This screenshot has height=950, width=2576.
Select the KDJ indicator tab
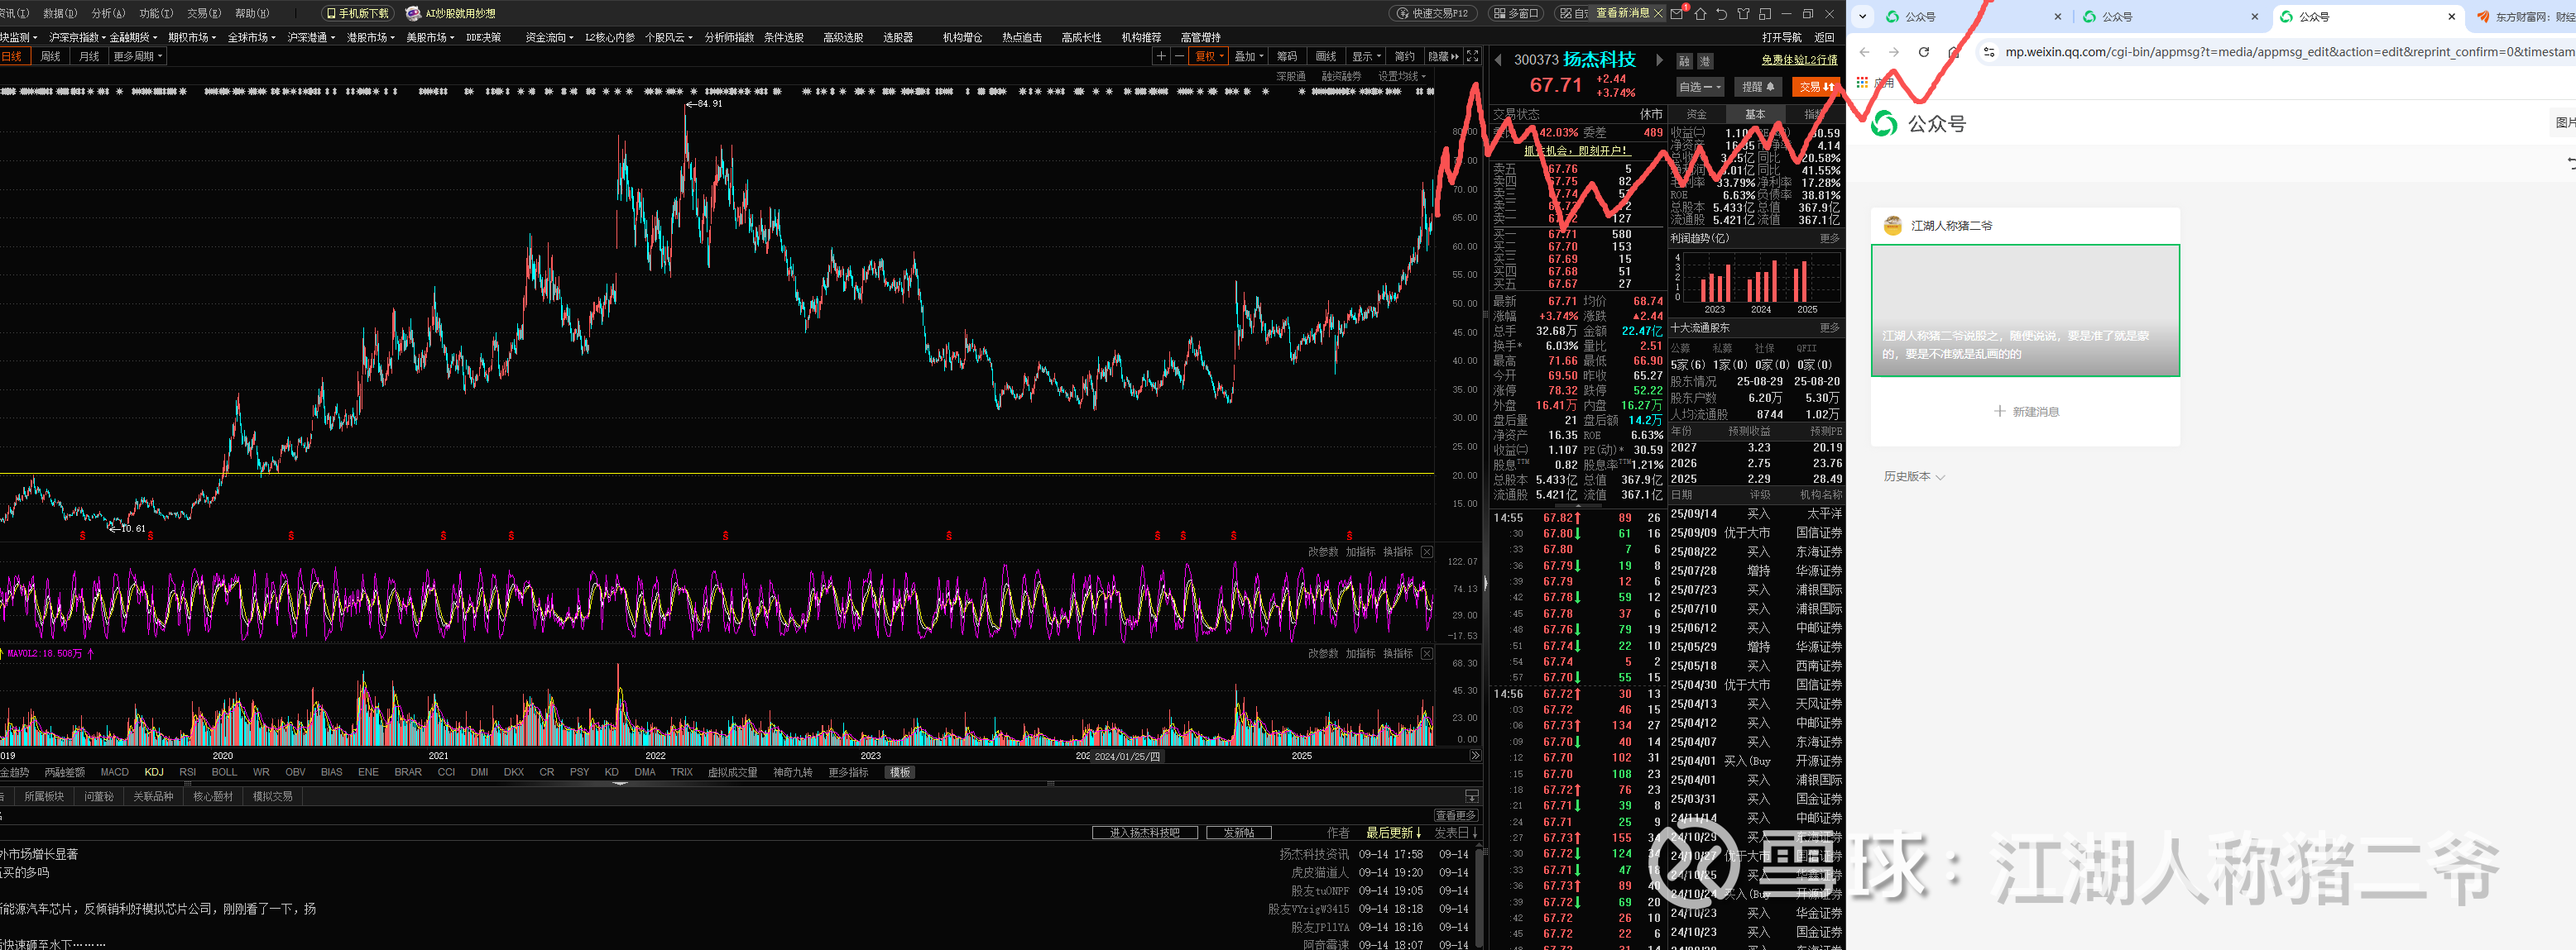coord(154,772)
